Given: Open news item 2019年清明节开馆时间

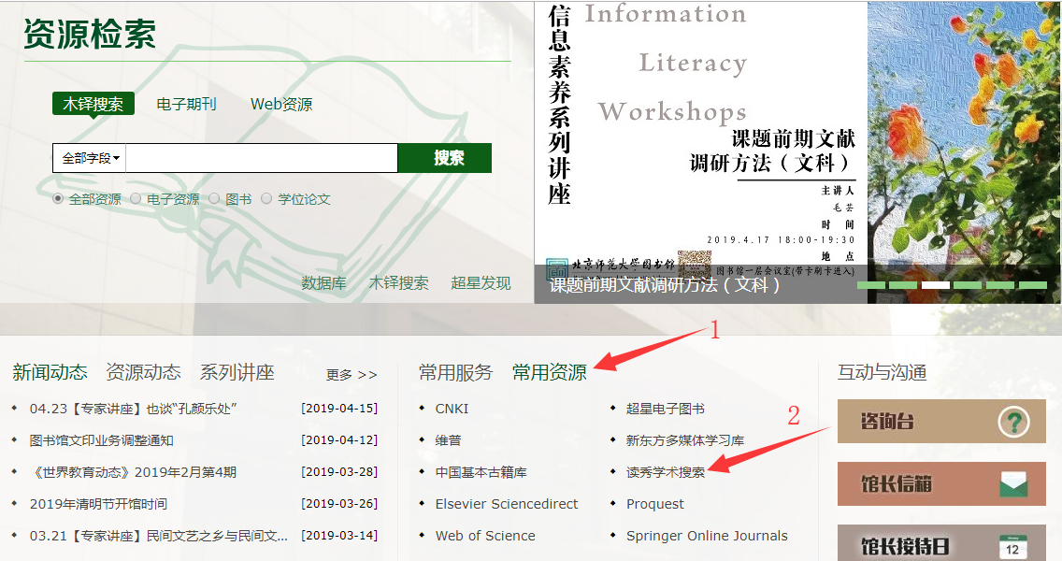Looking at the screenshot, I should [x=98, y=504].
